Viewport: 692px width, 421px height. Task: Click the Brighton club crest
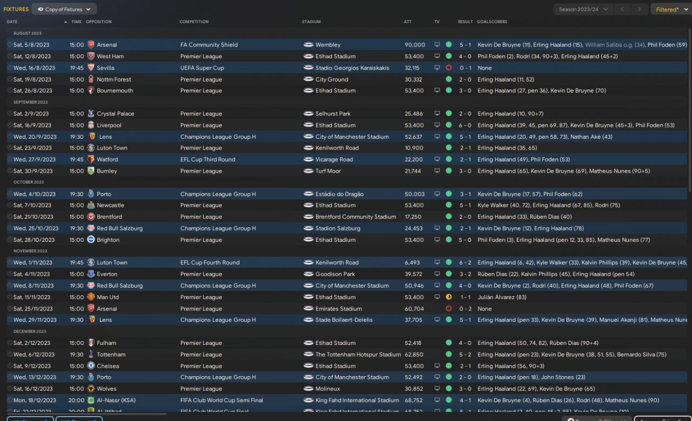point(91,240)
